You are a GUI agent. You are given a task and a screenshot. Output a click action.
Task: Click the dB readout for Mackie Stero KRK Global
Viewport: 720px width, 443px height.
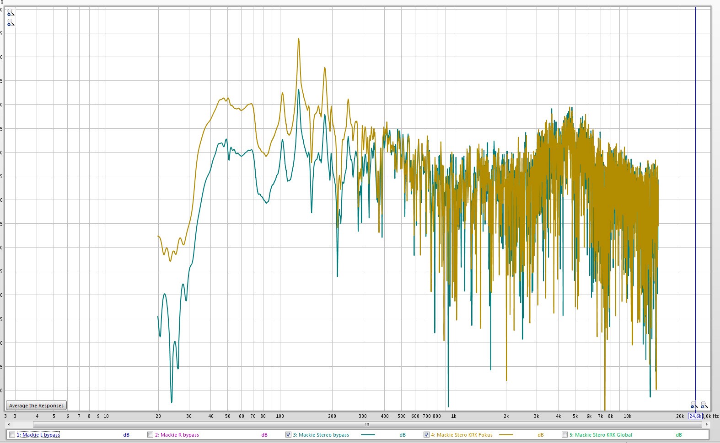click(x=679, y=435)
